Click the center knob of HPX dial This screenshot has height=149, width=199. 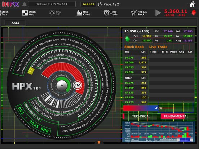click(x=62, y=85)
